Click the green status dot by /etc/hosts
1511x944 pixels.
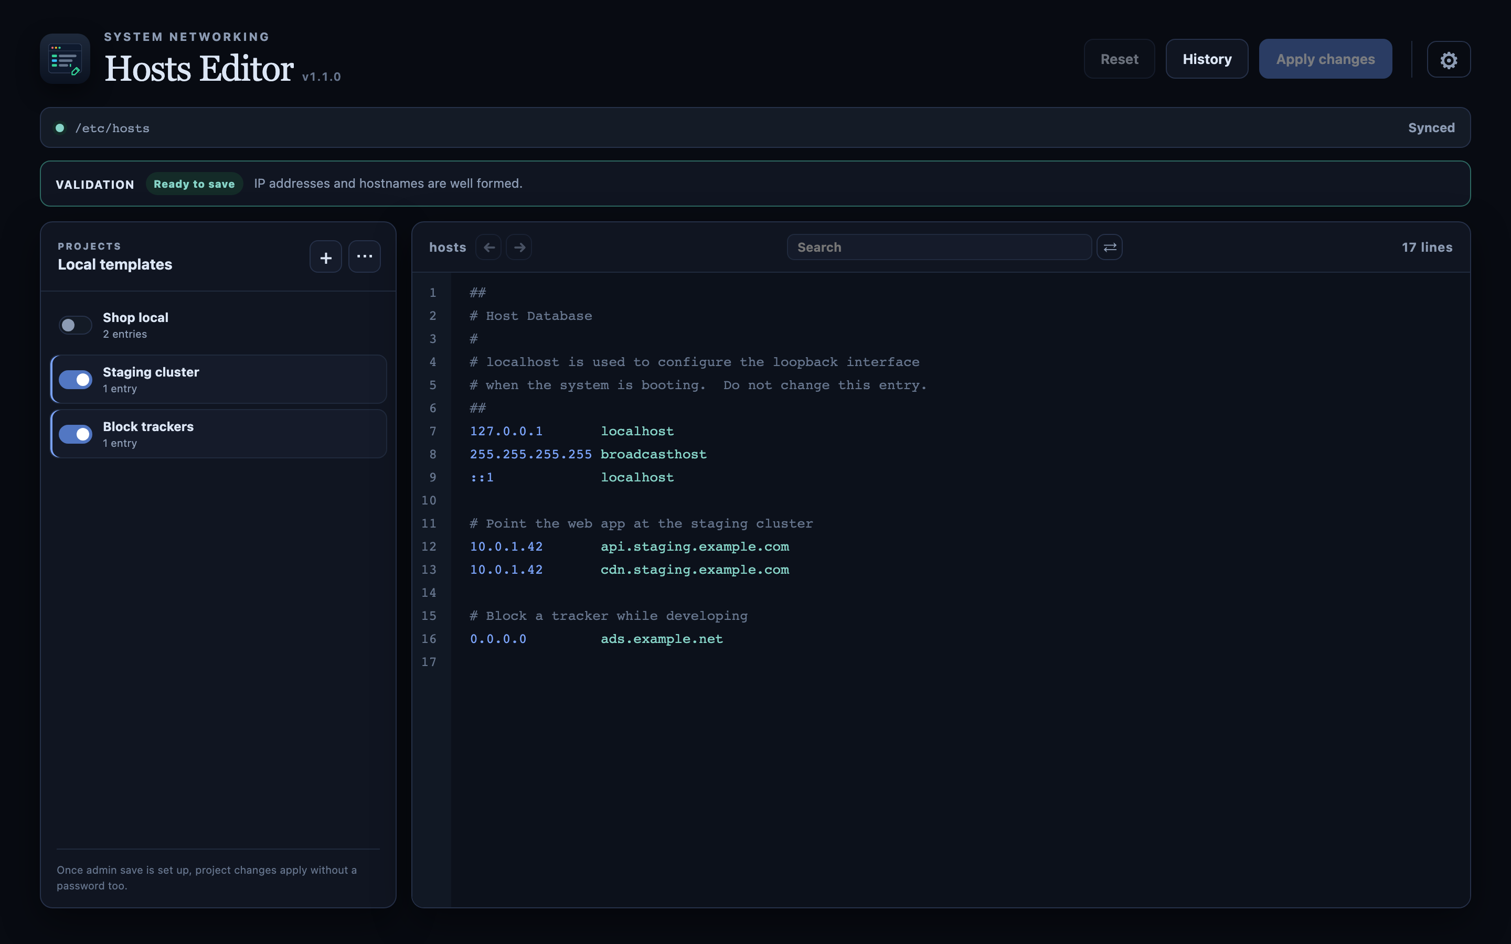coord(60,128)
